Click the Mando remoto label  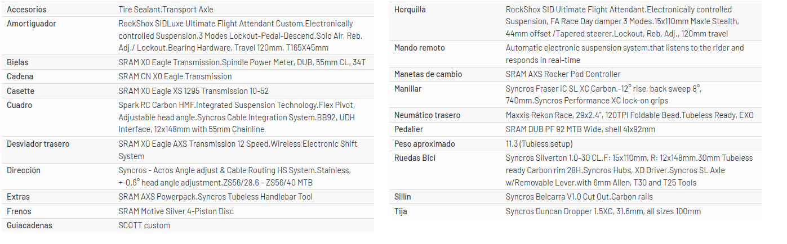pos(420,48)
